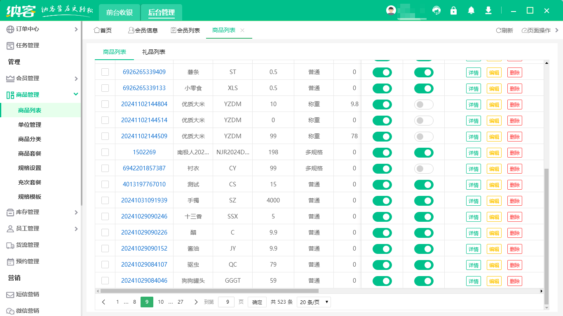Screen dimensions: 563x316
Task: Click 详情 button for 十三香 row
Action: click(x=474, y=217)
